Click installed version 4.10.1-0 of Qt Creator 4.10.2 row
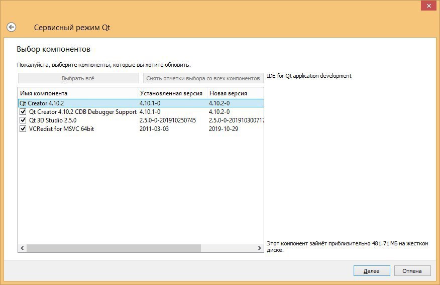Image resolution: width=440 pixels, height=285 pixels. 150,103
